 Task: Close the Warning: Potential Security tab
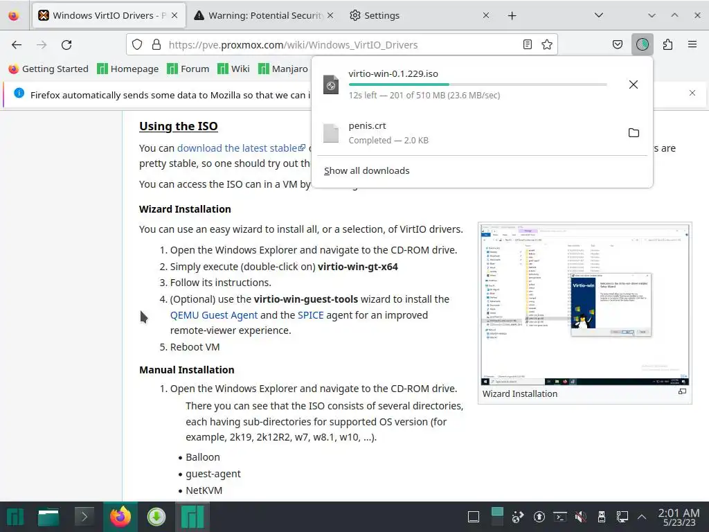[x=330, y=15]
